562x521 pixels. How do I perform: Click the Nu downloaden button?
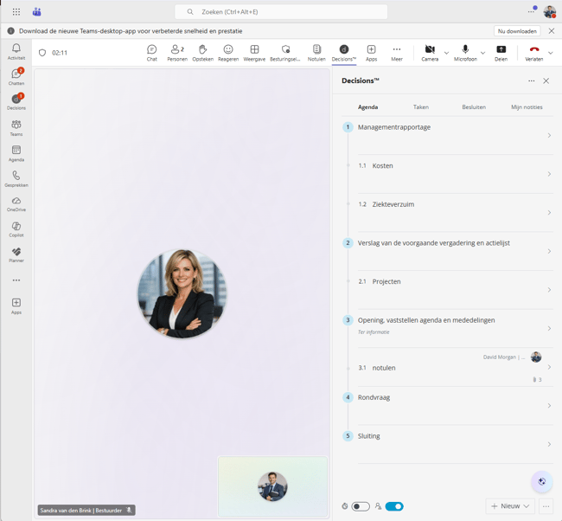click(517, 31)
